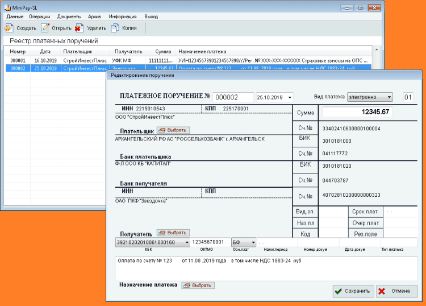Click the payment order number field
The width and height of the screenshot is (426, 306).
[233, 97]
